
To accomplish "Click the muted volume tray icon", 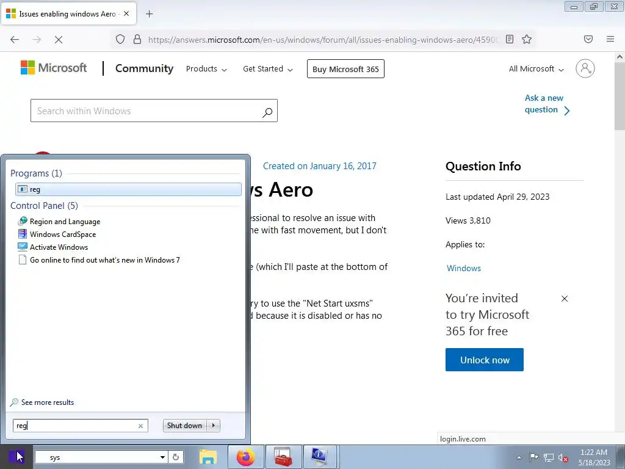I will coord(563,458).
